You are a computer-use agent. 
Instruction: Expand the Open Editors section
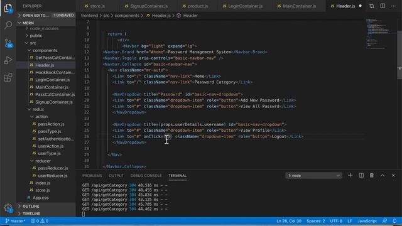[x=46, y=15]
